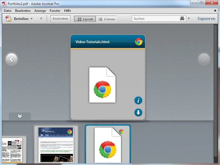Open the Erstellen dropdown arrow

31,19
